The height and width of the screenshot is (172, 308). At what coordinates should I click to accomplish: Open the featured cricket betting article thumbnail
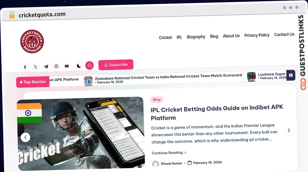(x=81, y=133)
